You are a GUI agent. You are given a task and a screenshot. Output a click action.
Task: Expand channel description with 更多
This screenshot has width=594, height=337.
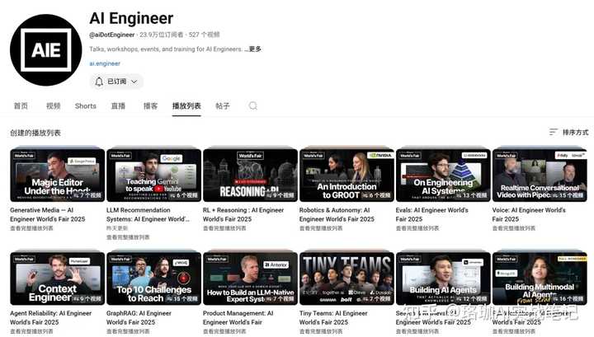point(255,49)
